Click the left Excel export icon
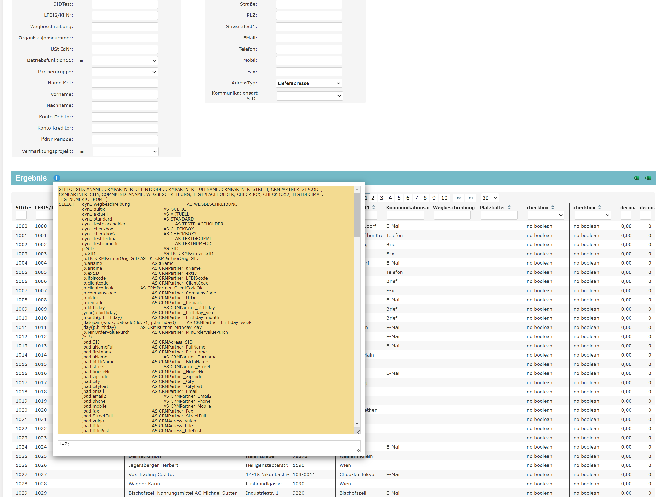Image resolution: width=662 pixels, height=497 pixels. 636,178
